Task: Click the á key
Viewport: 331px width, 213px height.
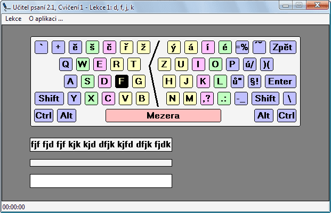Action: pyautogui.click(x=191, y=47)
